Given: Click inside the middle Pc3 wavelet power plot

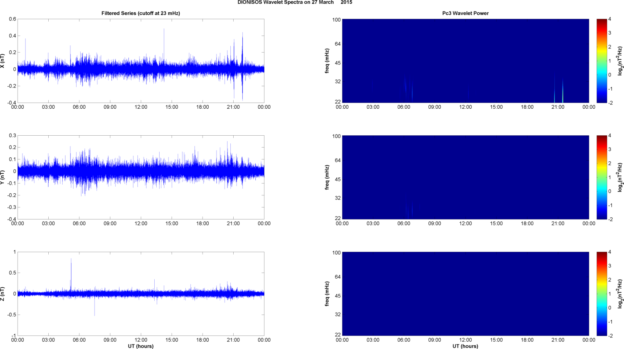Looking at the screenshot, I should tap(465, 177).
